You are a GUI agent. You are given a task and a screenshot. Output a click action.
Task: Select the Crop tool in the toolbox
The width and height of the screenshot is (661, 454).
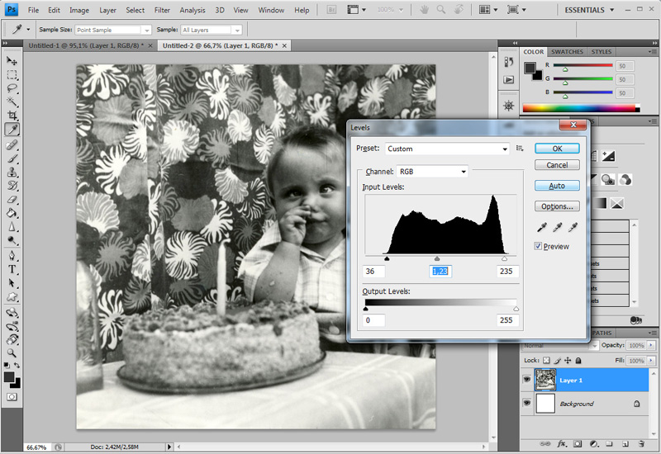(x=12, y=116)
